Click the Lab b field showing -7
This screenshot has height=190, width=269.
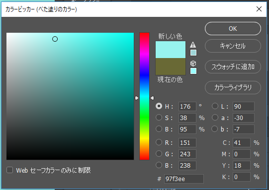pyautogui.click(x=244, y=129)
